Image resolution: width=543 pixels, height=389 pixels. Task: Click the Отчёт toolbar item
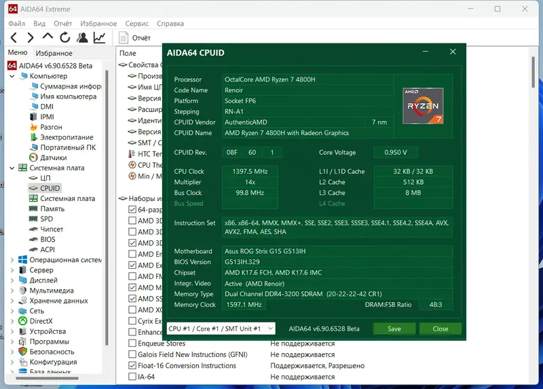135,38
